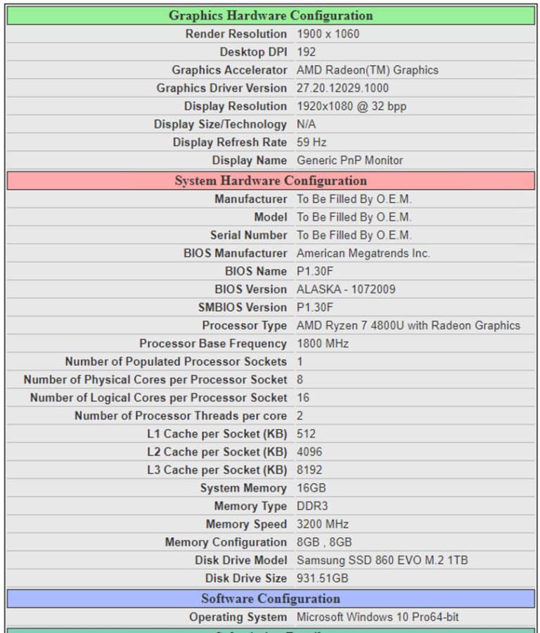Click the Graphics Accelerator value AMD Radeon(TM) Graphics
Viewport: 540px width, 633px height.
[x=367, y=70]
